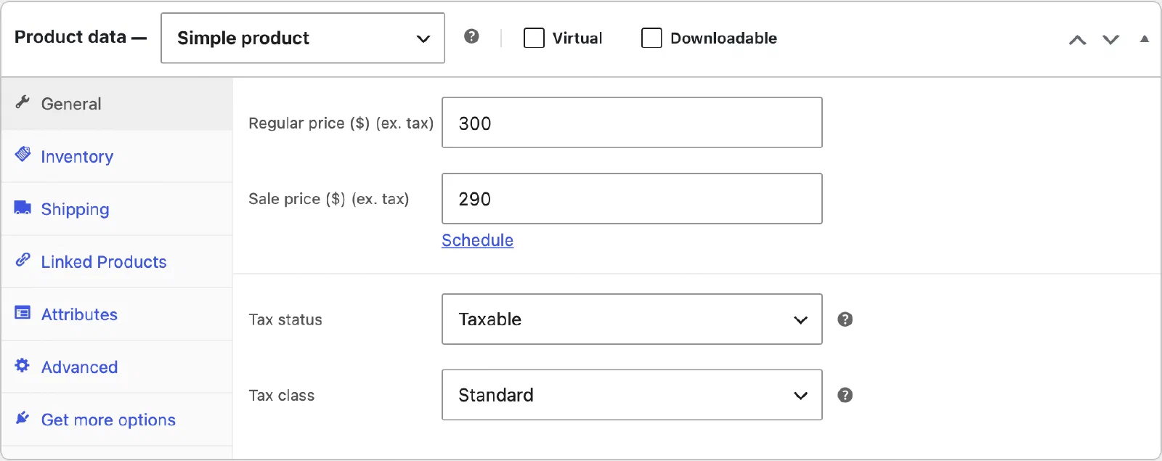This screenshot has width=1162, height=461.
Task: Click the Advanced gear icon
Action: coord(23,365)
